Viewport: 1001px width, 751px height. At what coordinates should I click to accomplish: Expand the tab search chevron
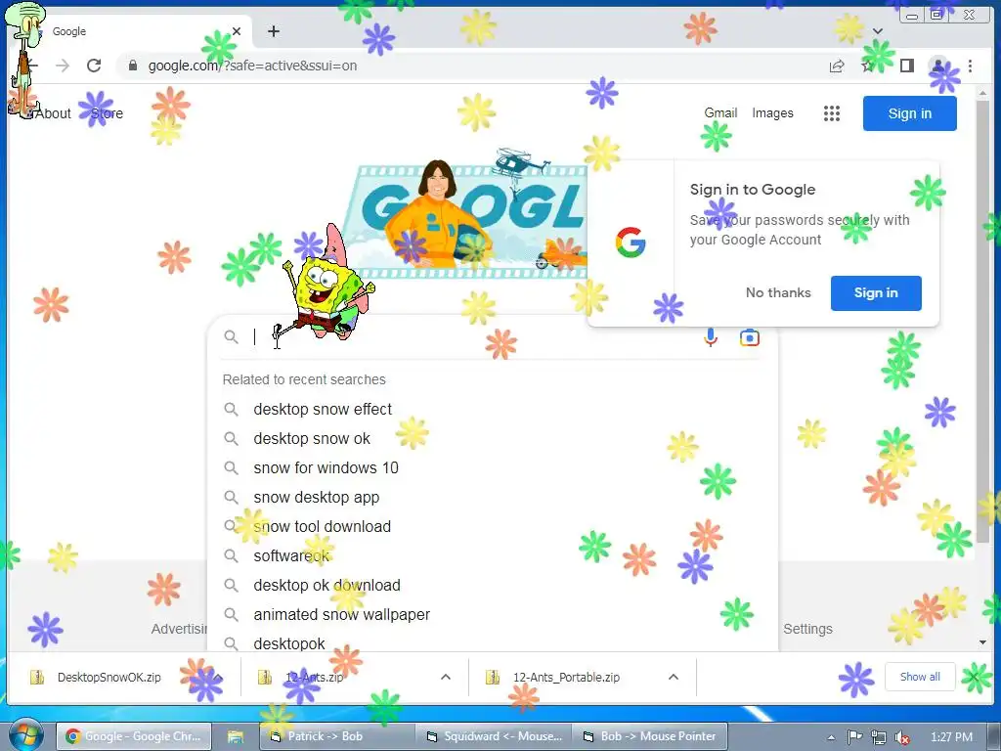pyautogui.click(x=878, y=30)
